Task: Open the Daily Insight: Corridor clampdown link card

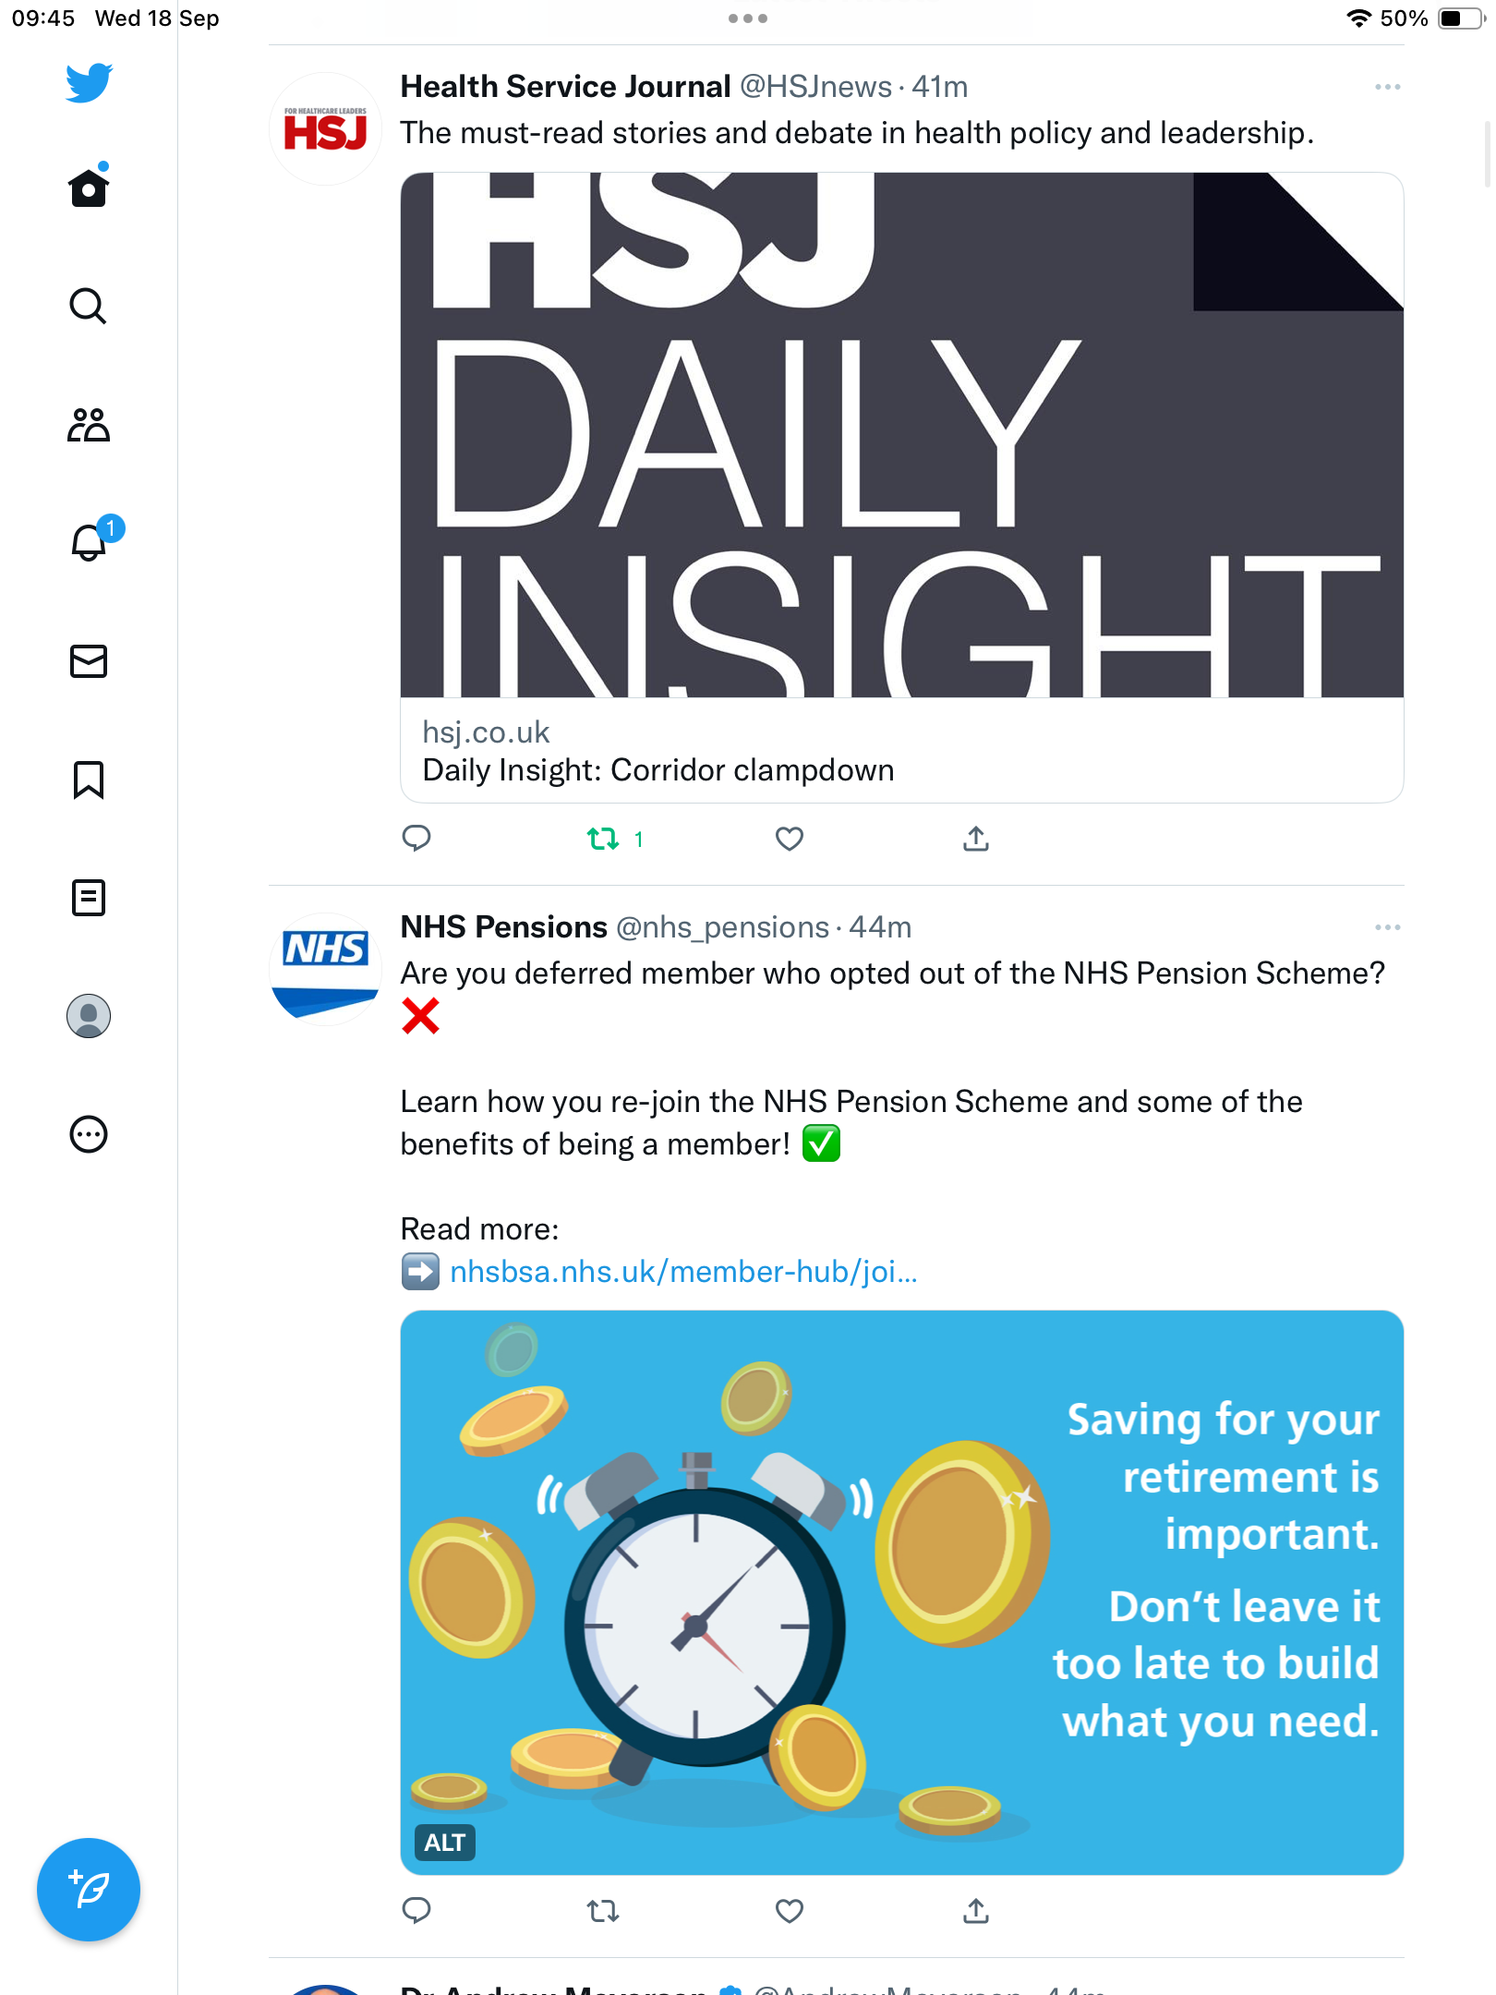Action: tap(902, 488)
